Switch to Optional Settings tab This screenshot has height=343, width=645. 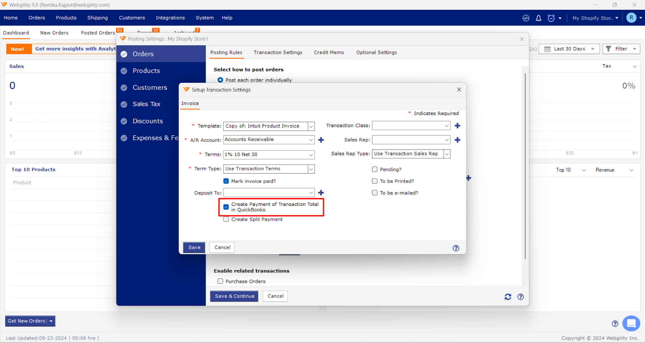[377, 53]
